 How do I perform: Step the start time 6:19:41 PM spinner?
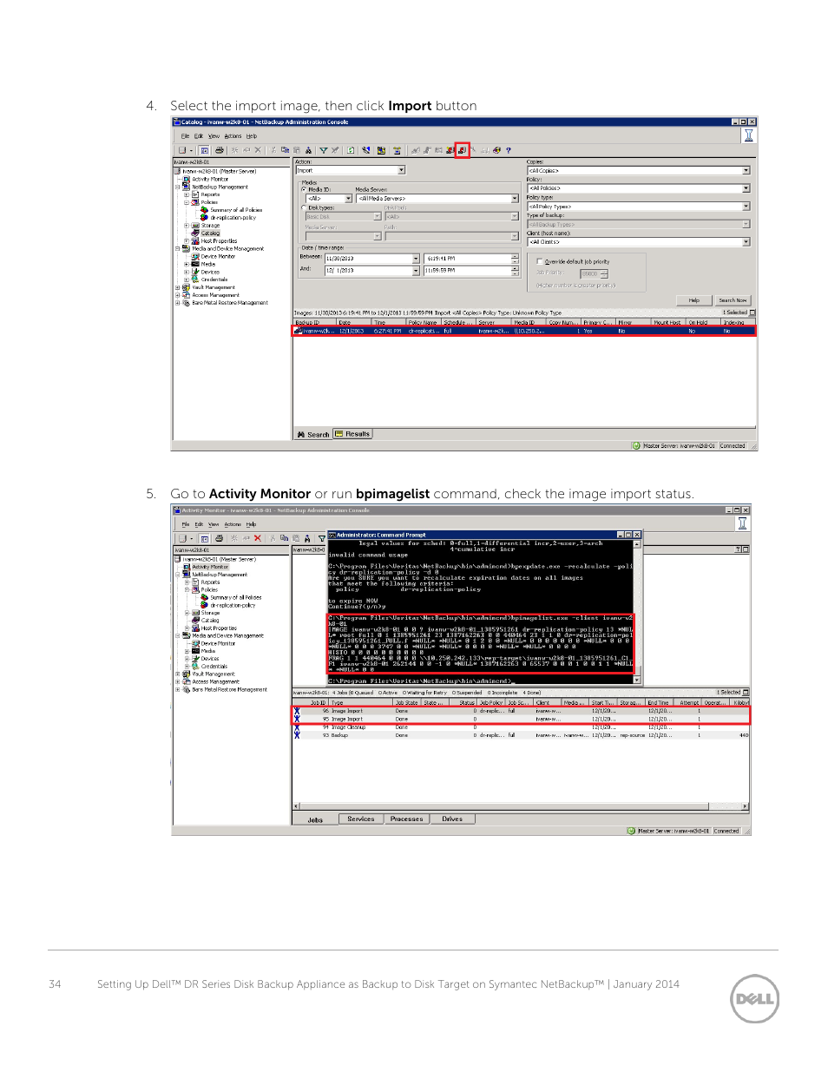(x=516, y=259)
